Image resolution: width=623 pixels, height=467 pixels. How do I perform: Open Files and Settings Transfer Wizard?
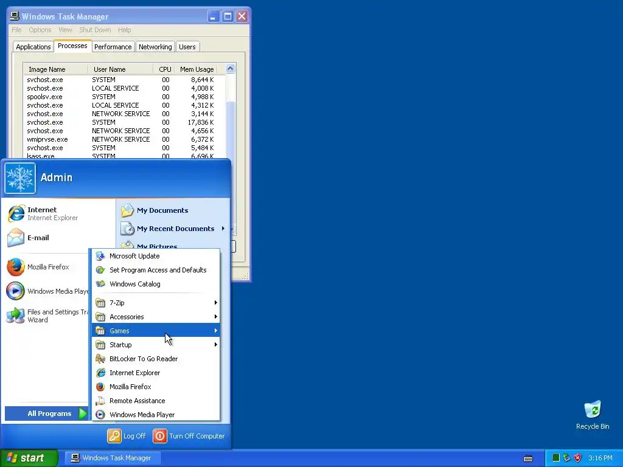click(x=47, y=316)
